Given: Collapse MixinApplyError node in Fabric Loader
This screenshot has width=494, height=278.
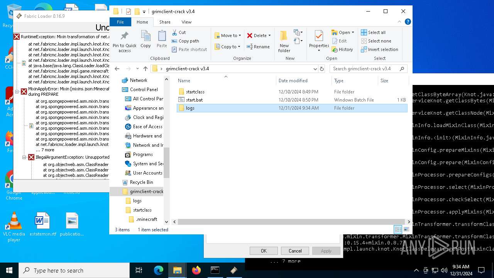Looking at the screenshot, I should [x=17, y=92].
